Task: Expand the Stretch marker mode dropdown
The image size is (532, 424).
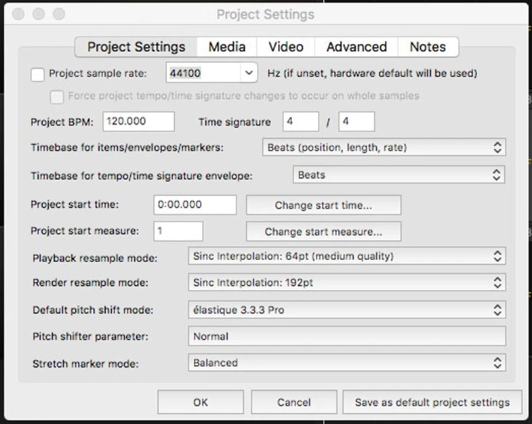Action: [x=346, y=363]
